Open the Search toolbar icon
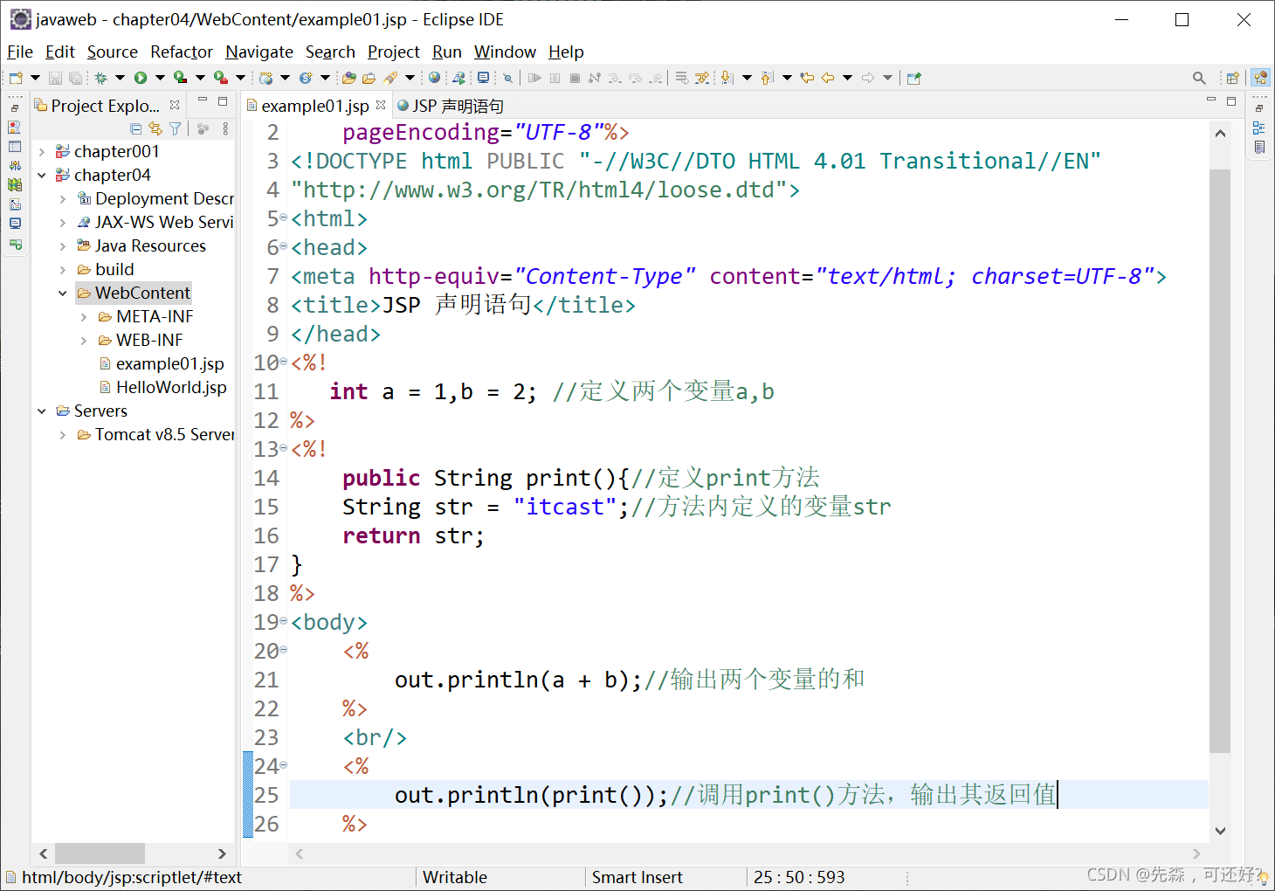The height and width of the screenshot is (891, 1275). tap(1199, 78)
